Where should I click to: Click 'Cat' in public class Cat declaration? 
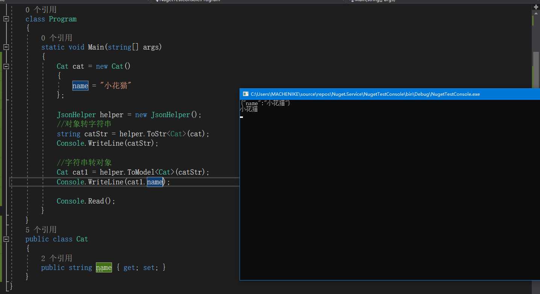(x=82, y=239)
